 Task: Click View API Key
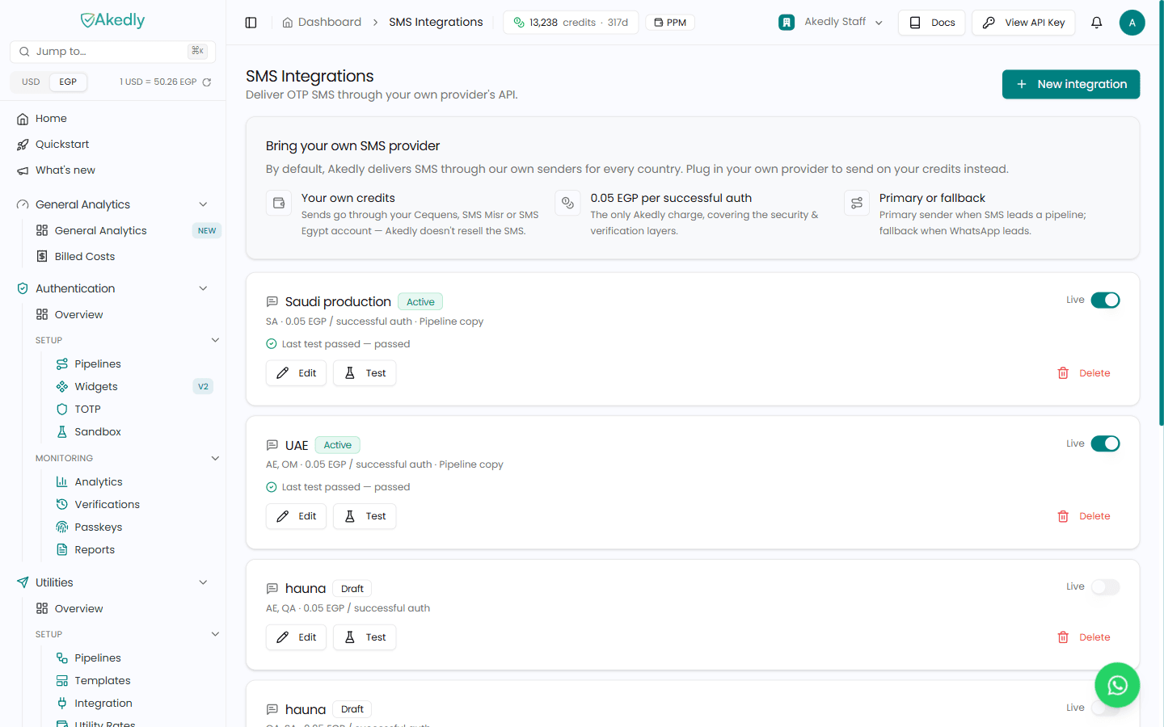(x=1023, y=23)
